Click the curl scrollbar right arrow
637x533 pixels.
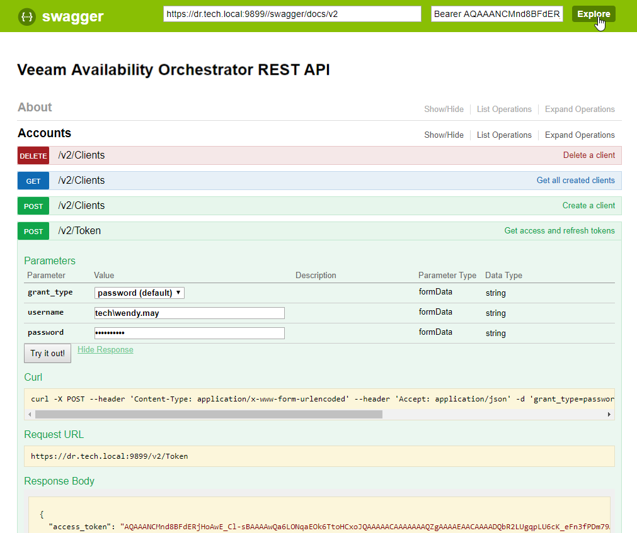tap(609, 415)
